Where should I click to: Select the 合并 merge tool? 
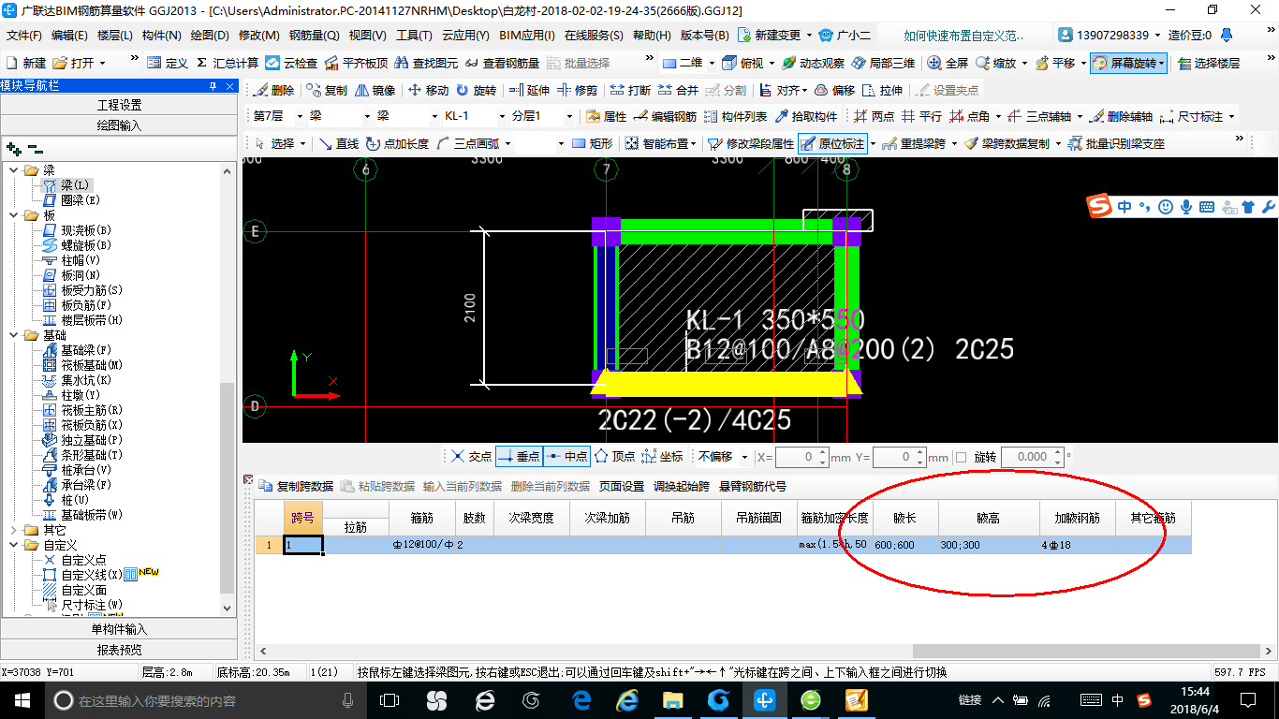click(678, 91)
